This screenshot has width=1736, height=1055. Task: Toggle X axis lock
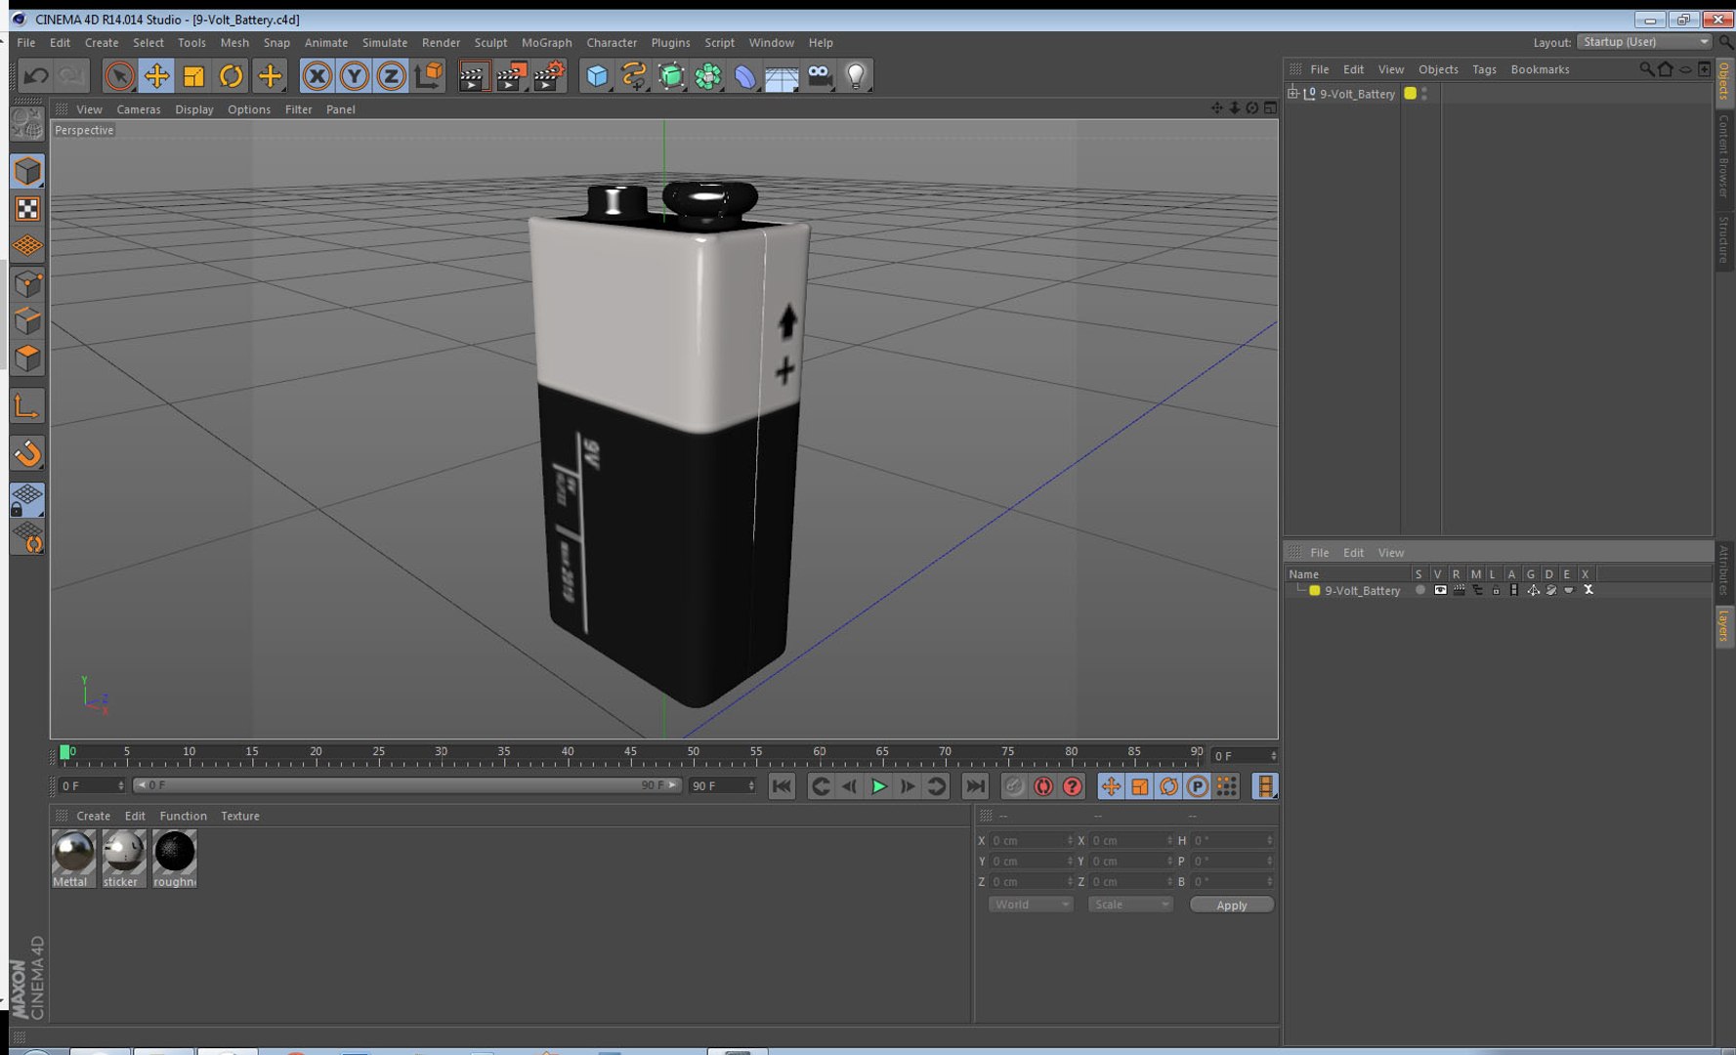[x=317, y=76]
